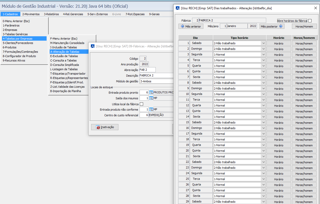
Task: Select C-Consulta a Tabelas menu entry
Action: click(x=63, y=60)
